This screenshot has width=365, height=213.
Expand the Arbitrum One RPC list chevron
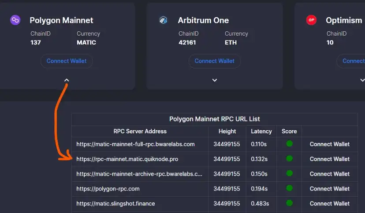coord(215,80)
